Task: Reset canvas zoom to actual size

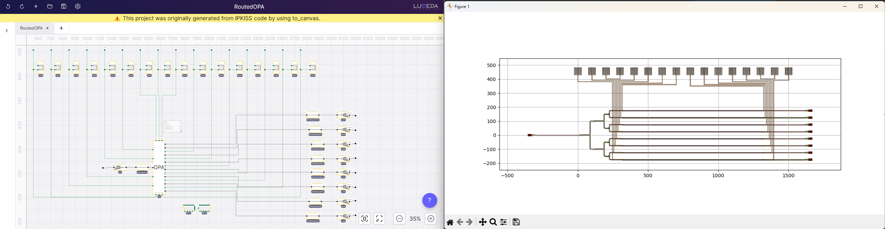Action: 365,219
